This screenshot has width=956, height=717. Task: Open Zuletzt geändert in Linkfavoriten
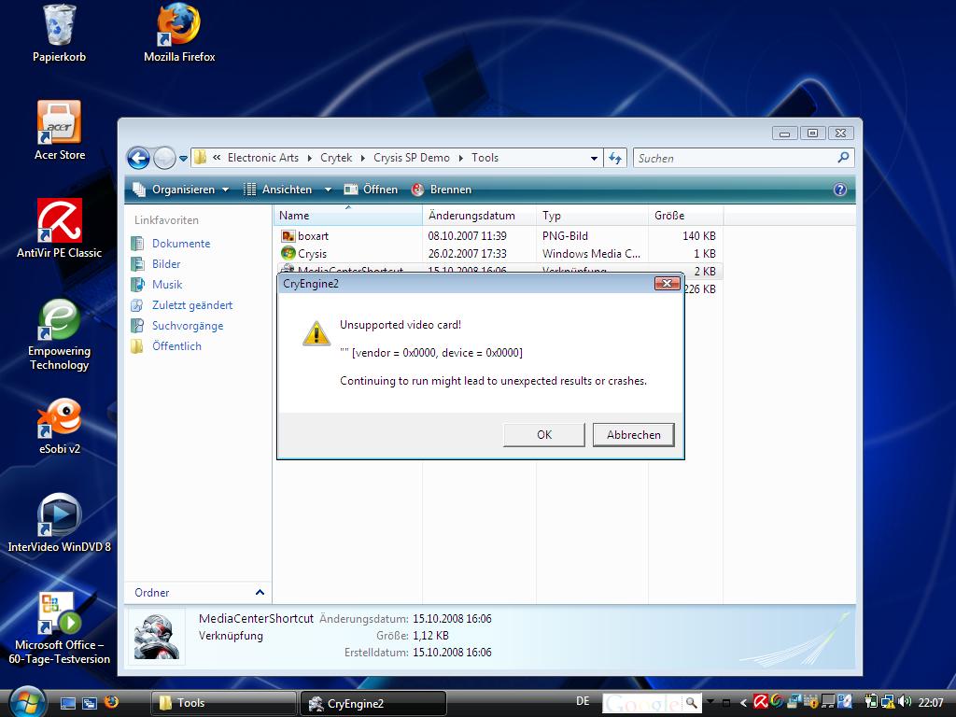(182, 305)
